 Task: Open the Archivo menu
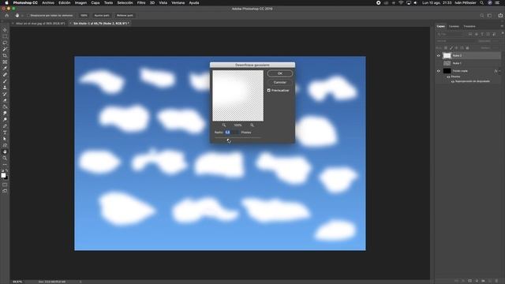tap(48, 2)
